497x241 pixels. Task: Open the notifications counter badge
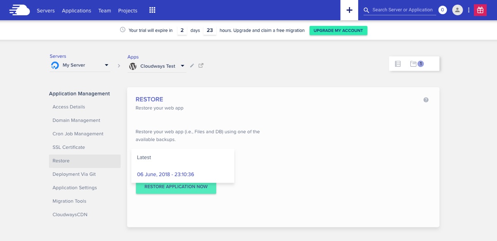click(442, 10)
